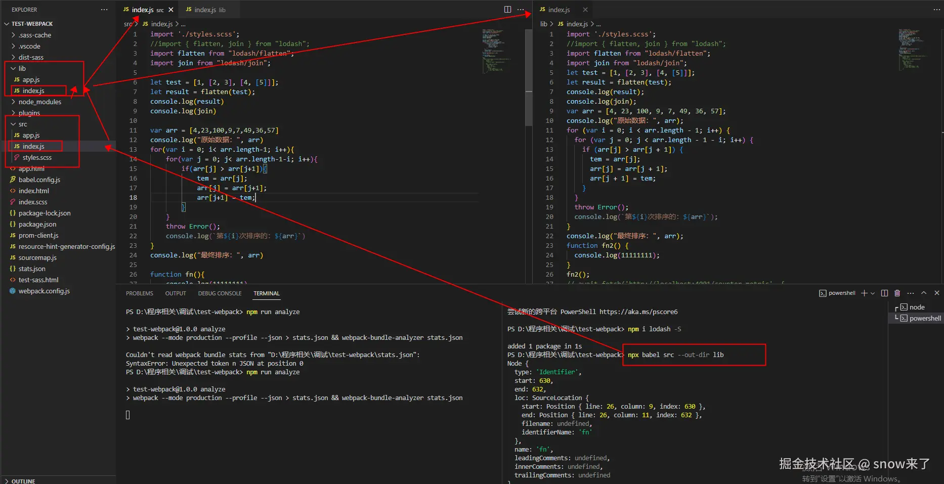
Task: Kill terminal with the trash icon
Action: 897,293
